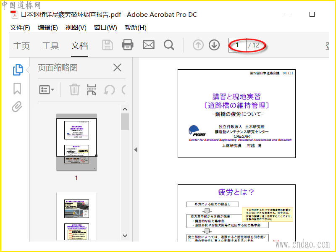
Task: Minimize the Acrobat window
Action: 288,14
